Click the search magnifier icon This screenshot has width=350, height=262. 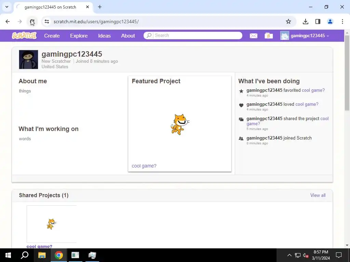pos(149,35)
